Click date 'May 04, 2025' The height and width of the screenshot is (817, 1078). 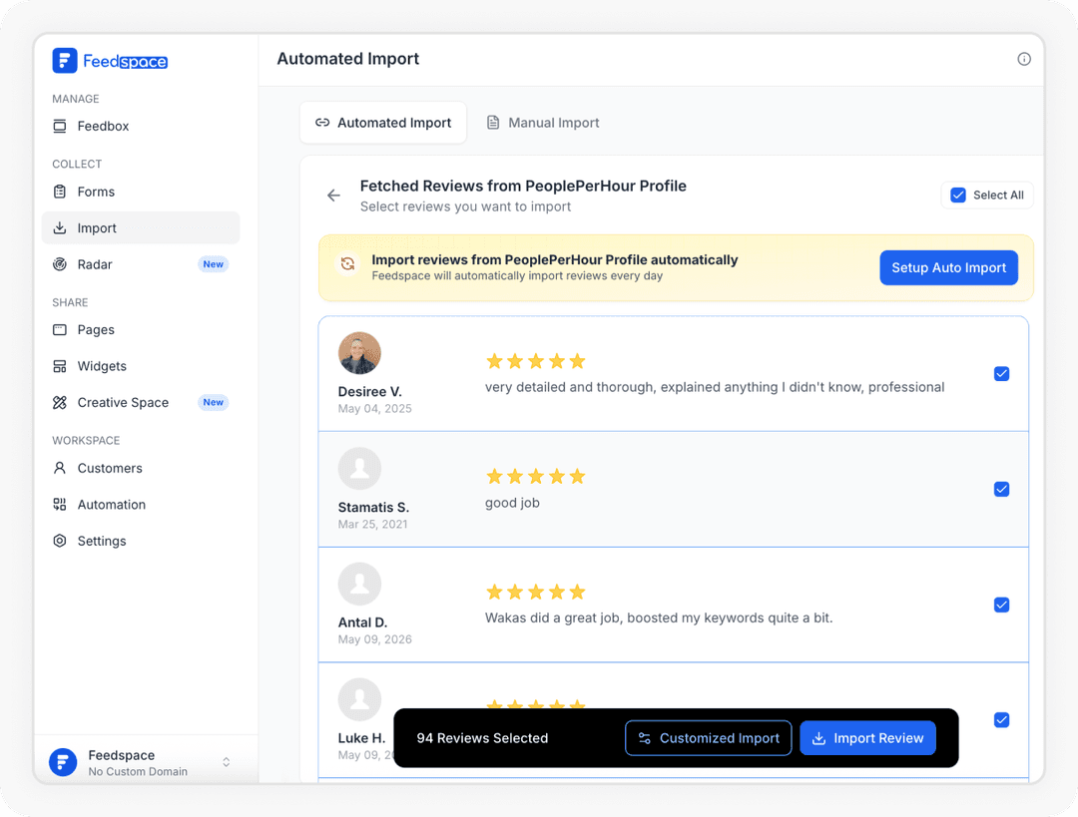374,409
